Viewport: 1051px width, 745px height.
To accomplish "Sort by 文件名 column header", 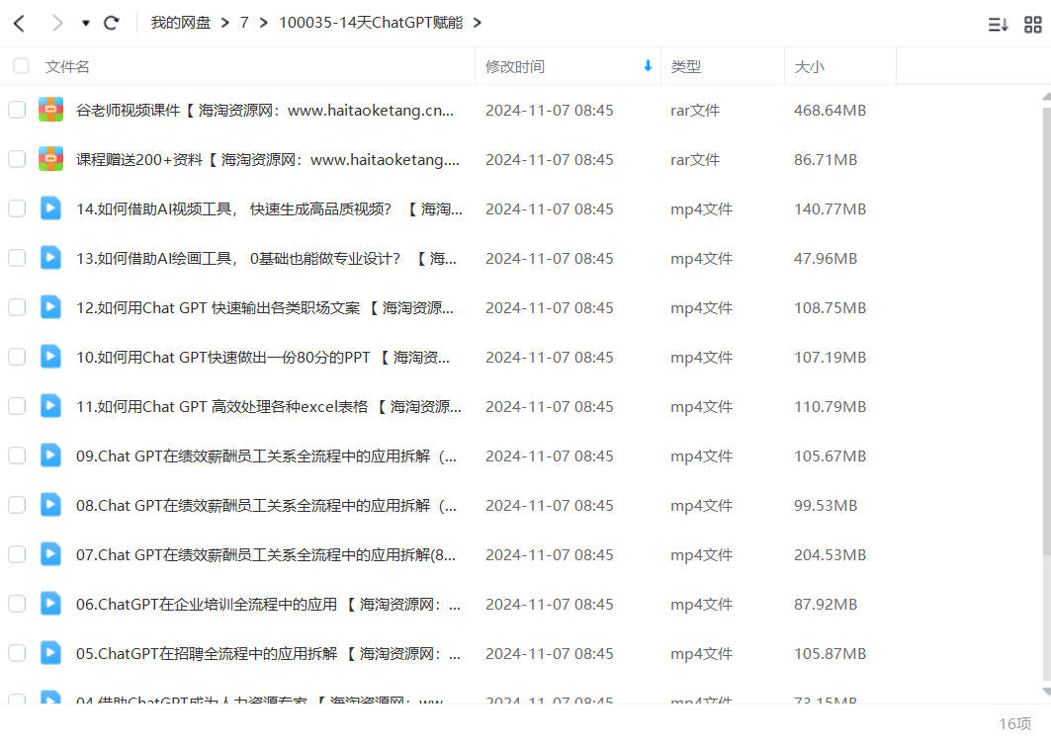I will [67, 66].
